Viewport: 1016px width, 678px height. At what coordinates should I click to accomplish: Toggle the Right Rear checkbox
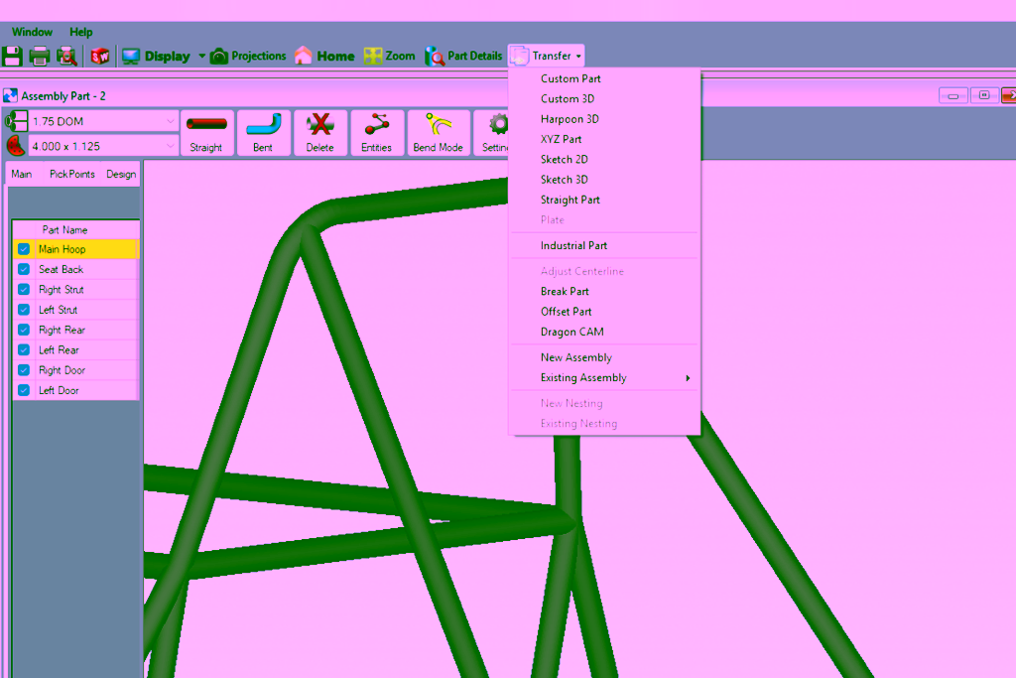24,330
